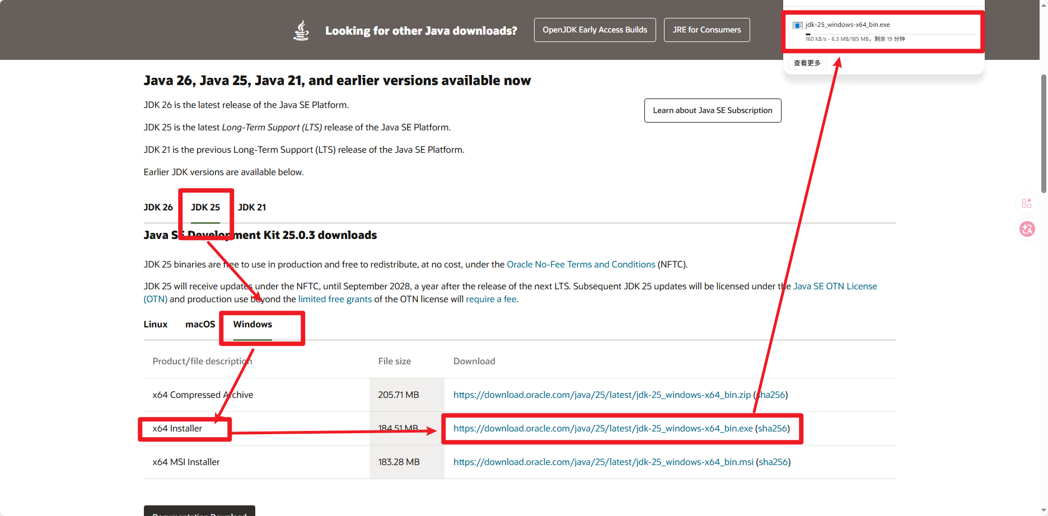This screenshot has height=516, width=1048.
Task: Select the macOS platform tab
Action: (x=200, y=324)
